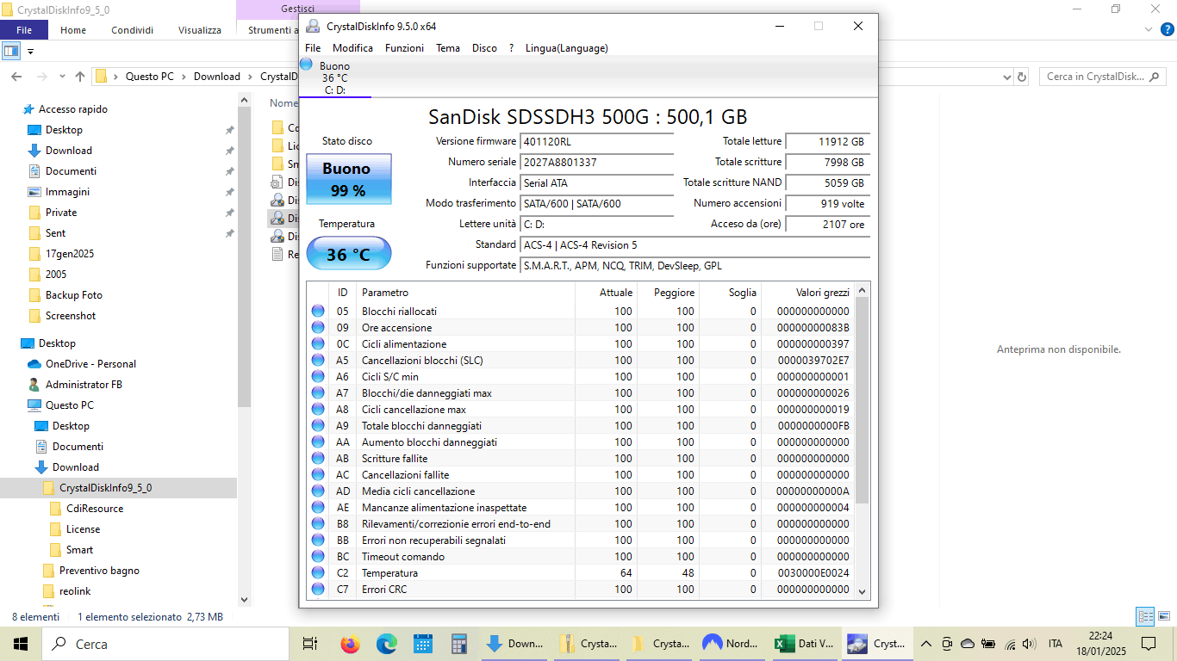Viewport: 1177px width, 661px height.
Task: Click the Buono 99 % health status button
Action: point(348,179)
